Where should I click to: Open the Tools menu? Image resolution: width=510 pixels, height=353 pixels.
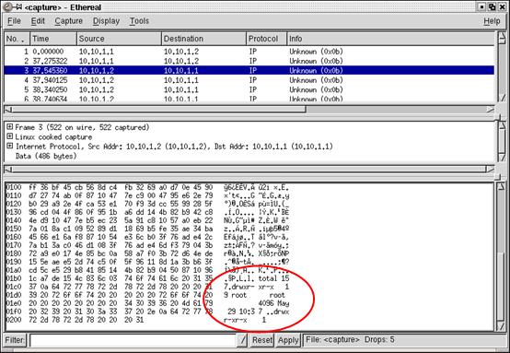click(x=139, y=21)
